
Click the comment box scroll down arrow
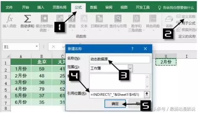pos(147,86)
